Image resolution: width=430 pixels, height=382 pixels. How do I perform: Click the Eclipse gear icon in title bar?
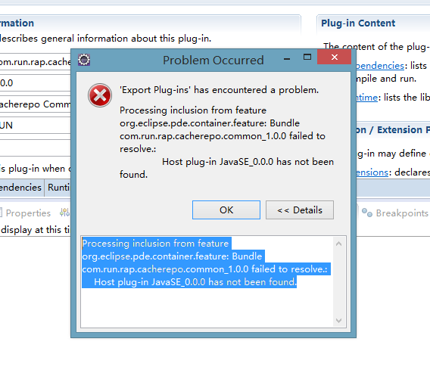[x=84, y=60]
